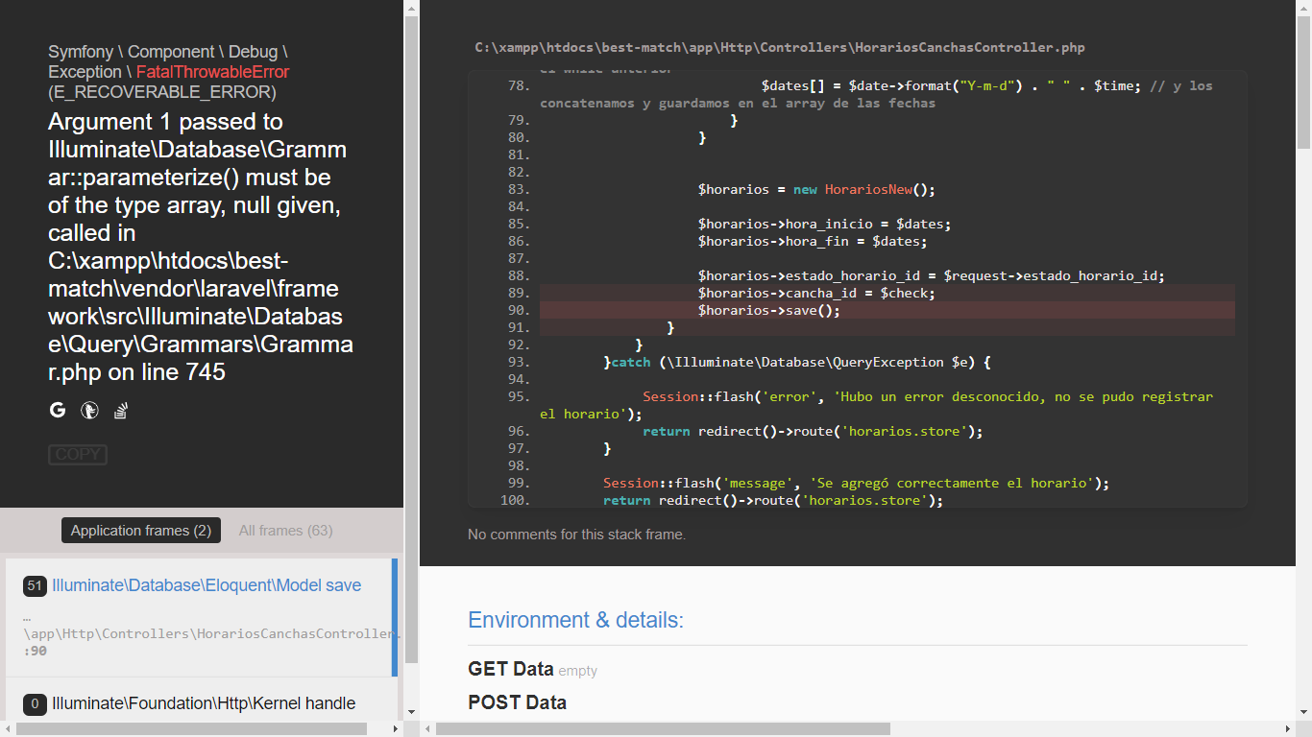
Task: Click the FatalThrowableError exception name
Action: click(x=212, y=72)
